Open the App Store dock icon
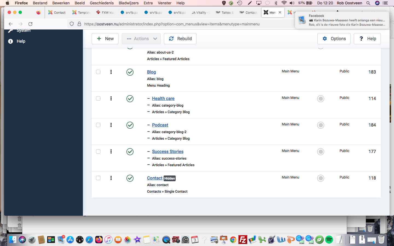 [x=70, y=240]
